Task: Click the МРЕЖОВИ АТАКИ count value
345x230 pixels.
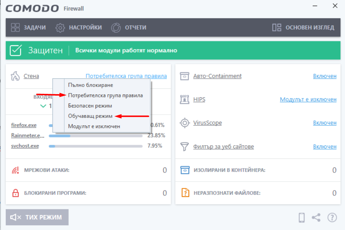Action: pyautogui.click(x=164, y=170)
